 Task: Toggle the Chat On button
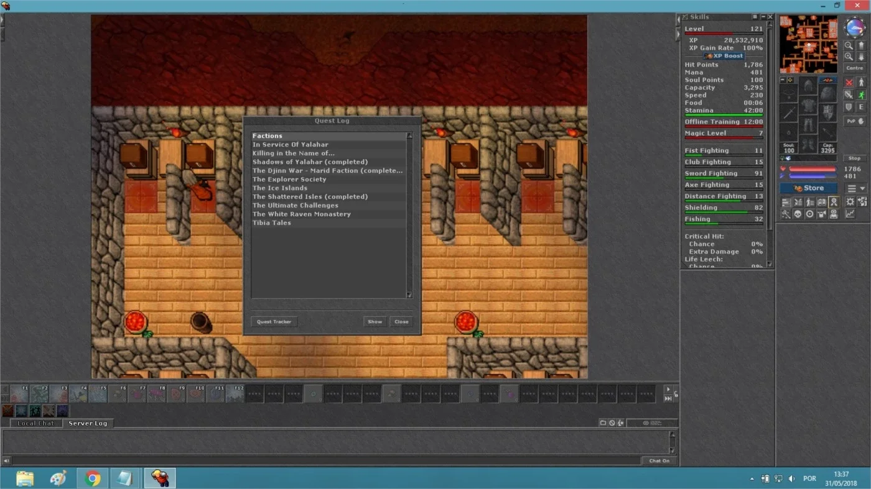[659, 461]
